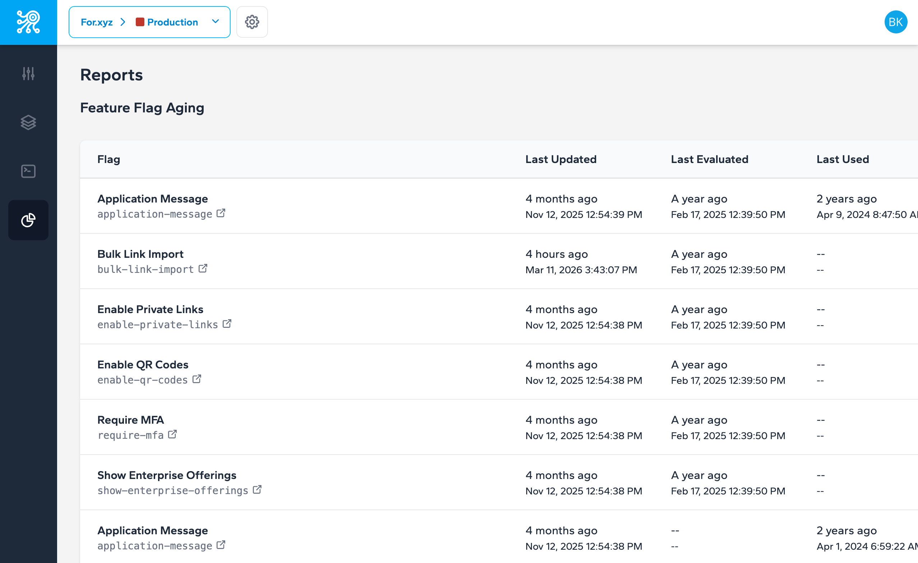Sort by the Last Evaluated column header
This screenshot has height=563, width=918.
(709, 159)
